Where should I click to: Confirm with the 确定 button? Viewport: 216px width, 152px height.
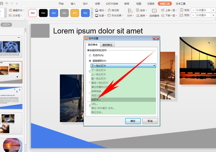click(x=133, y=121)
